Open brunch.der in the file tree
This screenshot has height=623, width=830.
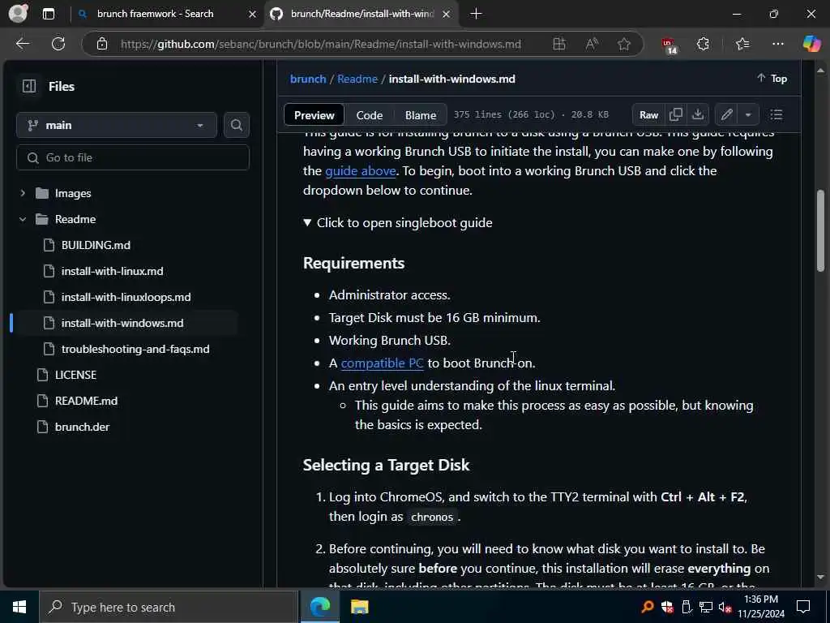[82, 427]
